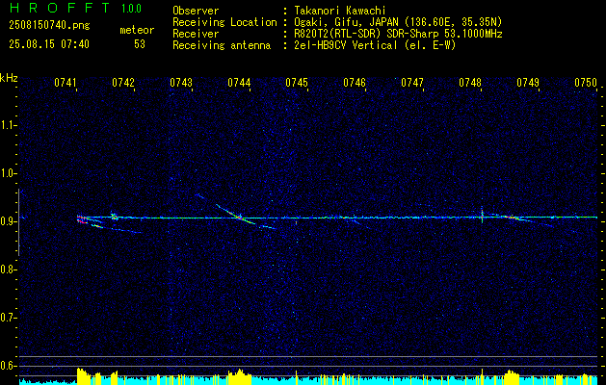Click the meteor count value 53
606x385 pixels.
tap(140, 44)
